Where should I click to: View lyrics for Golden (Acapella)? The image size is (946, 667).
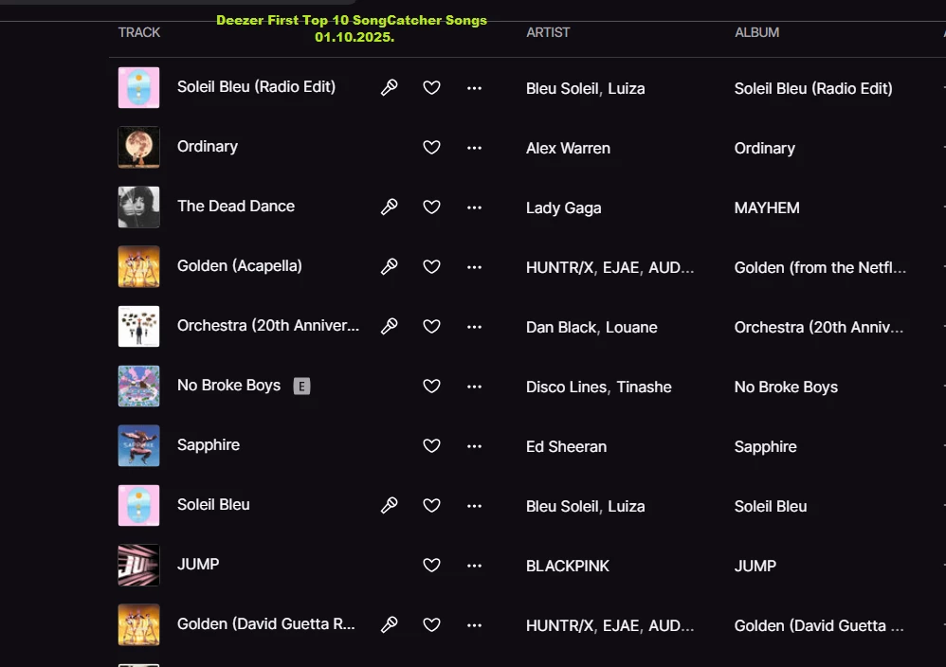[x=389, y=266]
